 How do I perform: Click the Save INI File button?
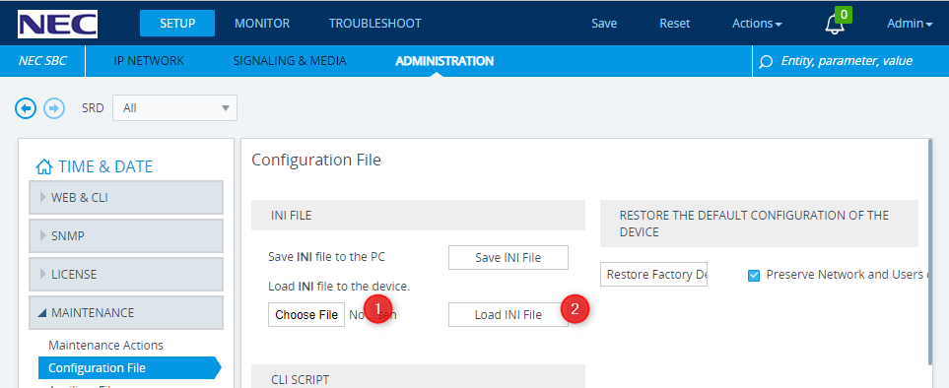click(x=508, y=257)
